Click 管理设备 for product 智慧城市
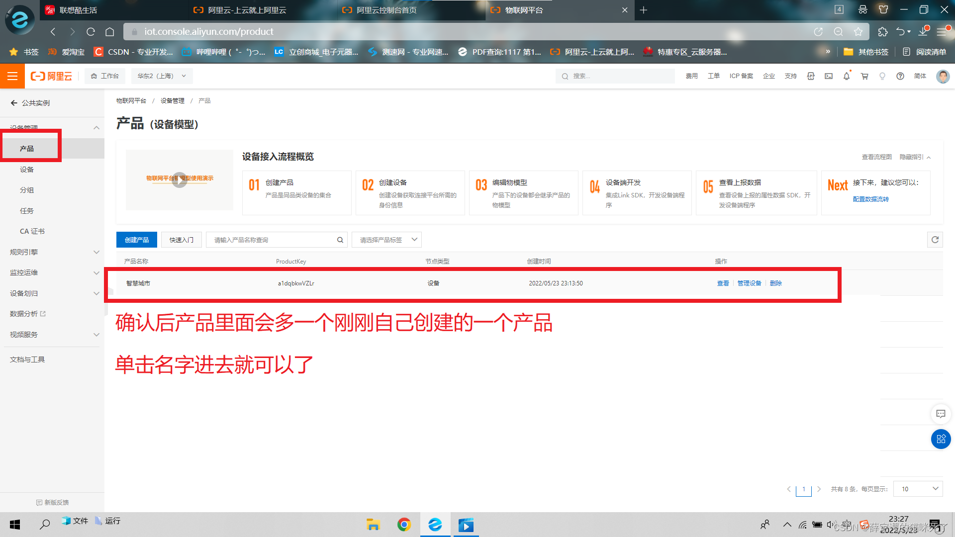The image size is (955, 537). [749, 283]
